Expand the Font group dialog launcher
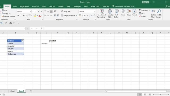 tap(42, 19)
